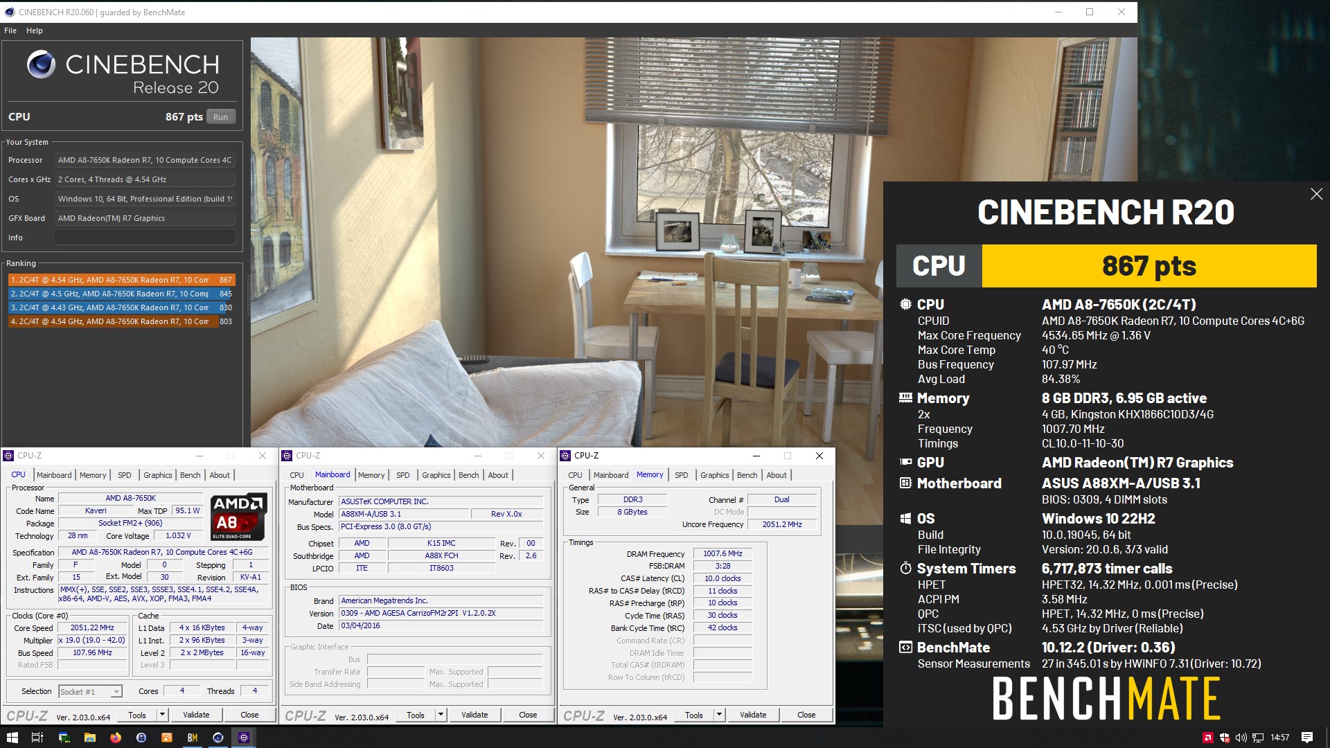Click the Memory module icon in BenchMate panel
The image size is (1330, 748).
pos(905,398)
